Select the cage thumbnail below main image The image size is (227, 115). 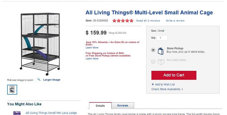12,90
